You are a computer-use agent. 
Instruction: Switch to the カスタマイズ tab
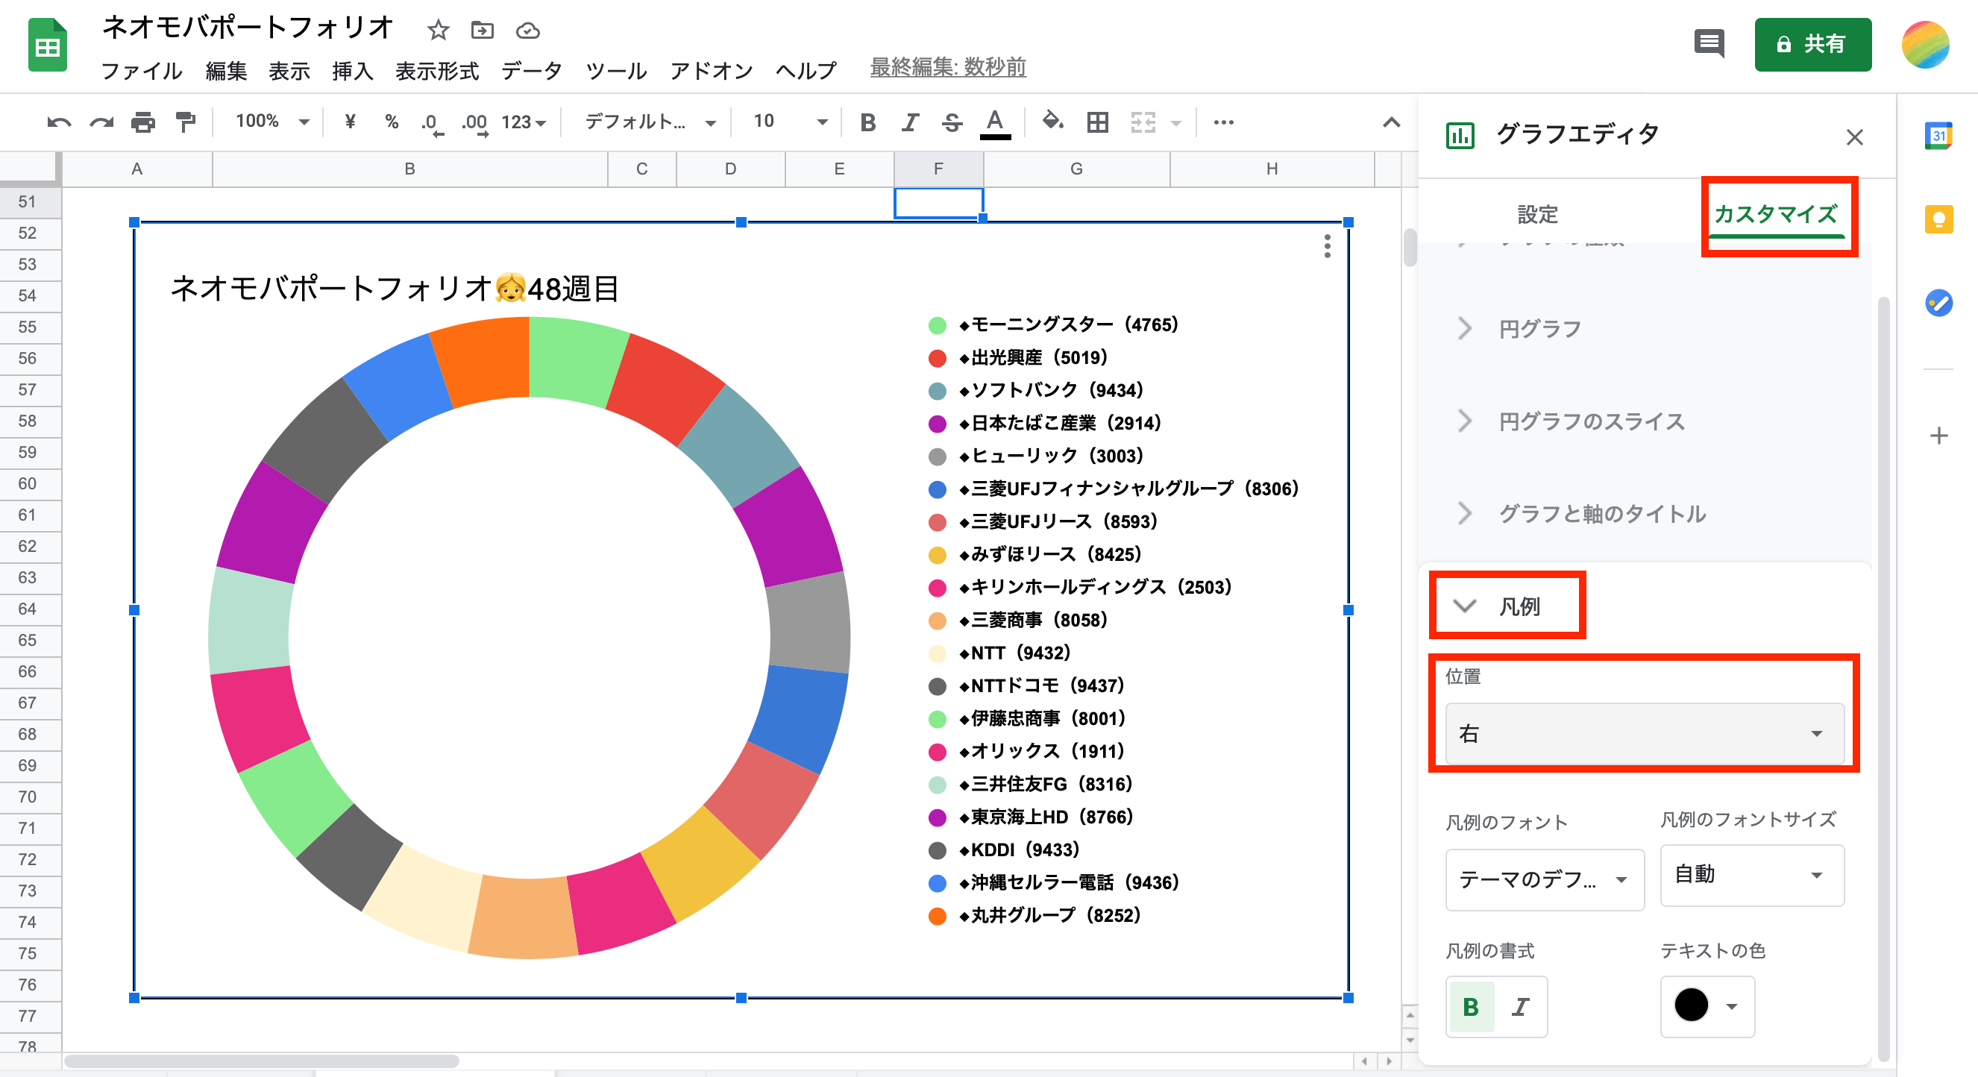pyautogui.click(x=1775, y=214)
